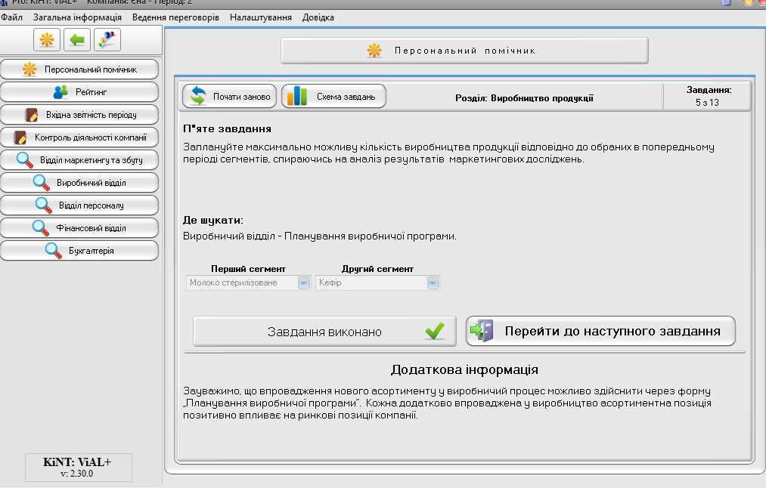Click Почати заново button
This screenshot has height=488, width=766.
[x=230, y=96]
